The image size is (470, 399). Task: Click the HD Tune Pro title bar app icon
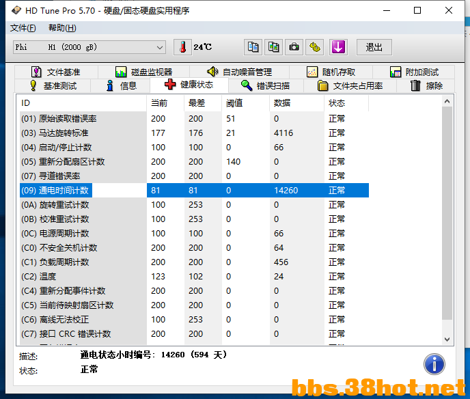16,10
